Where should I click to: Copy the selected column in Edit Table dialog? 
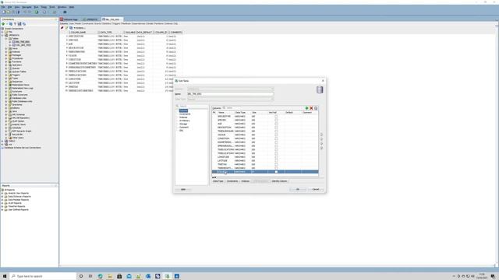(316, 108)
